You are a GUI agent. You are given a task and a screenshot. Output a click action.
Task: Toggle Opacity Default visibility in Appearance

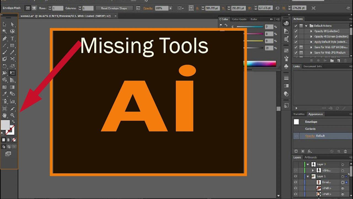tap(296, 136)
